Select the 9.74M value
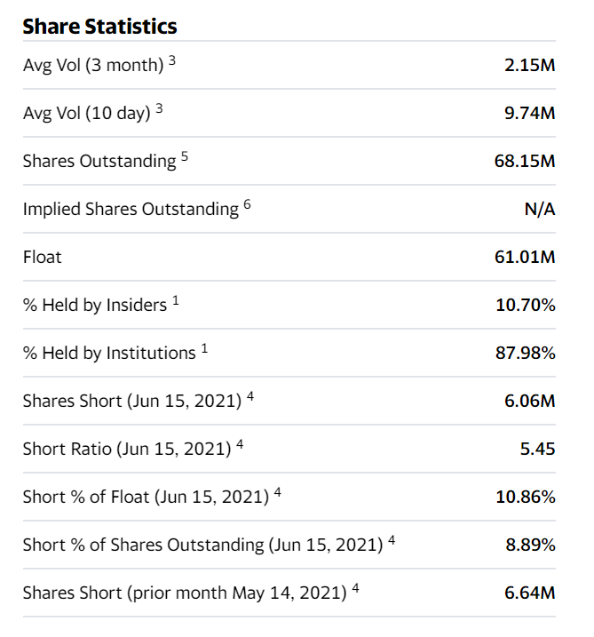 click(x=530, y=114)
